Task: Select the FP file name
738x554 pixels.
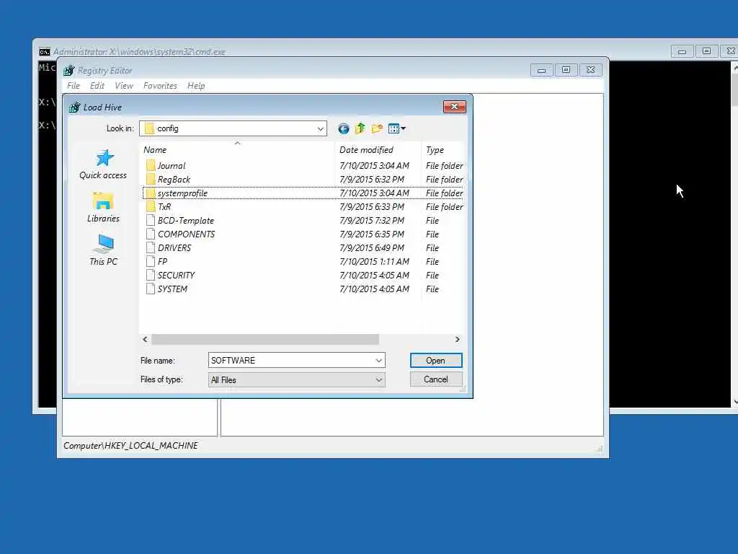Action: coord(162,261)
